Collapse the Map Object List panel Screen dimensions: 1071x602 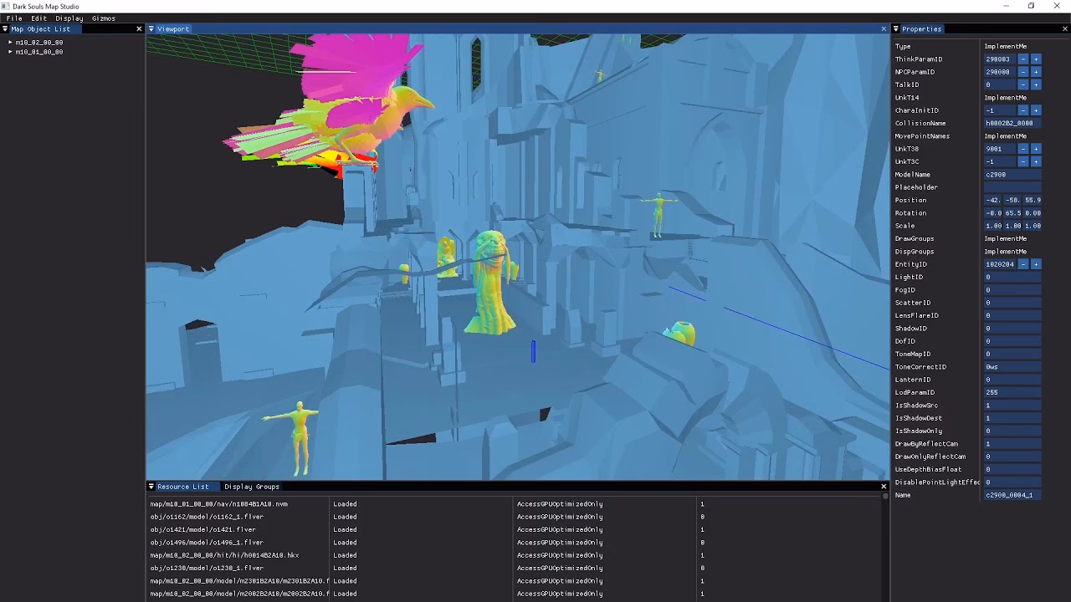[x=5, y=29]
